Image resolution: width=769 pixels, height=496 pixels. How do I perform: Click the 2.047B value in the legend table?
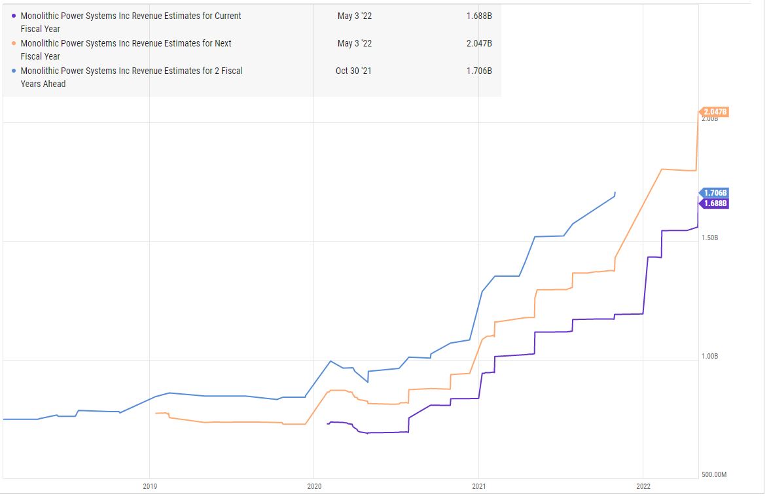coord(479,43)
